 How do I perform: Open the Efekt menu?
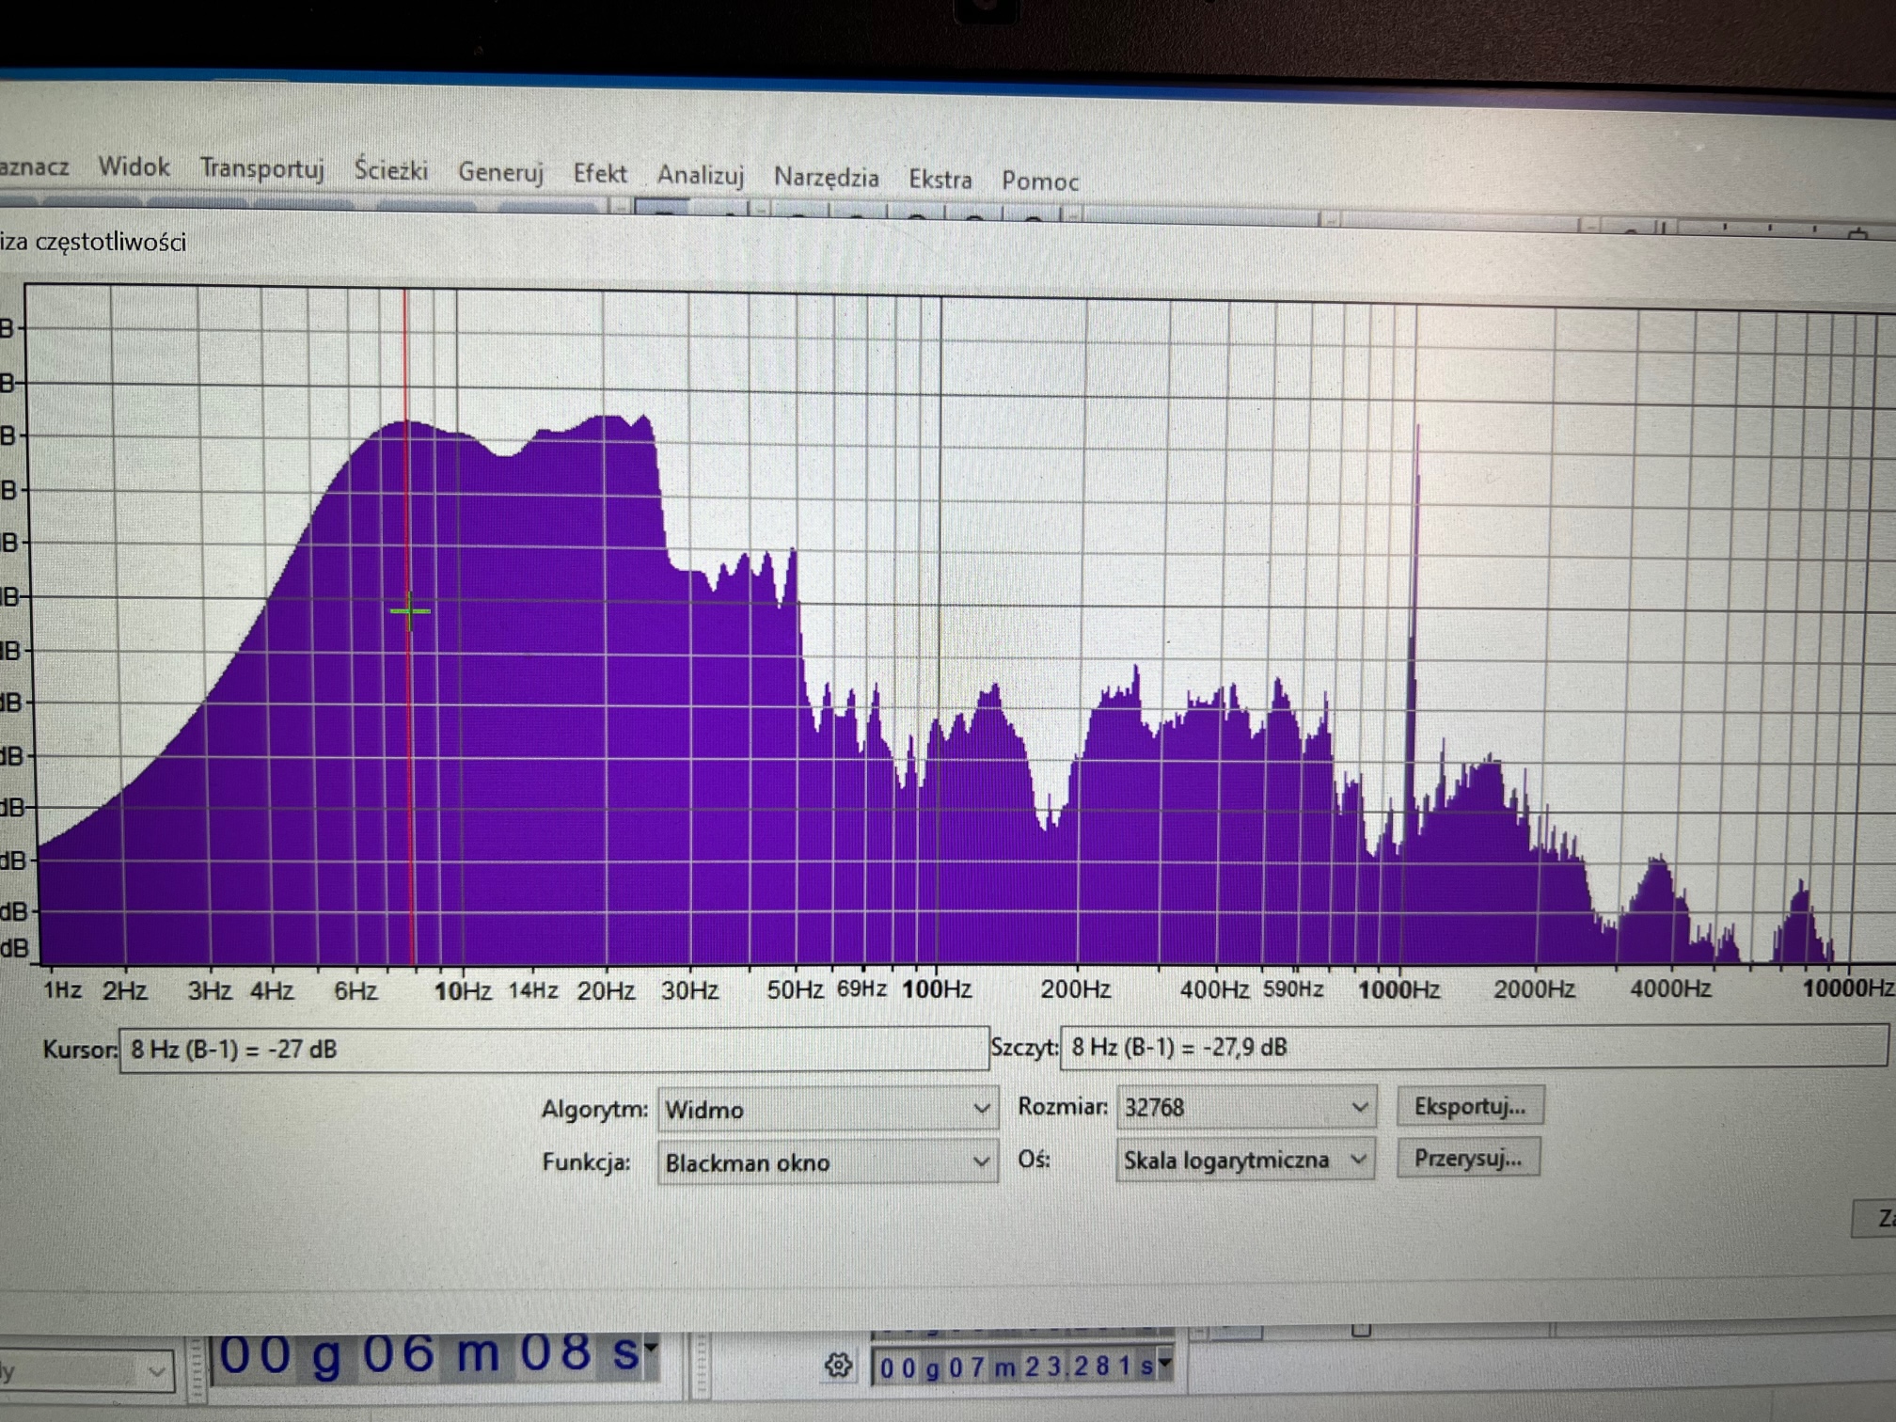pyautogui.click(x=599, y=174)
